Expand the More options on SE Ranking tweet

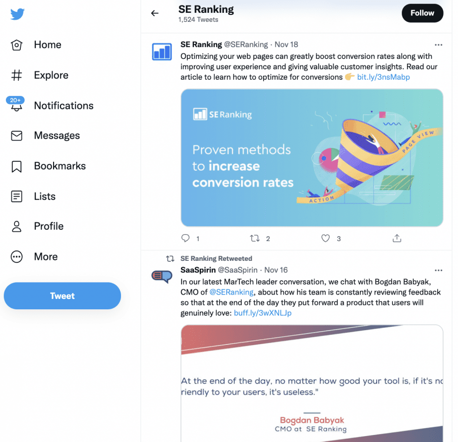438,45
